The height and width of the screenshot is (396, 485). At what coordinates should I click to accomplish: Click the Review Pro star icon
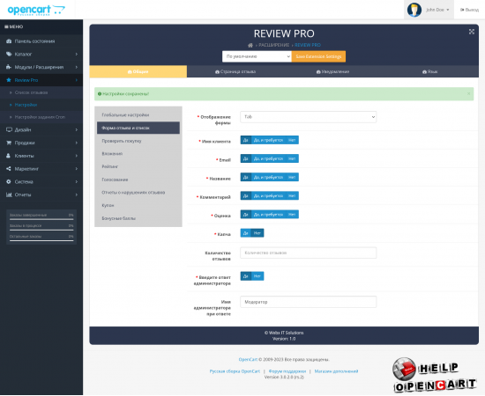point(9,80)
